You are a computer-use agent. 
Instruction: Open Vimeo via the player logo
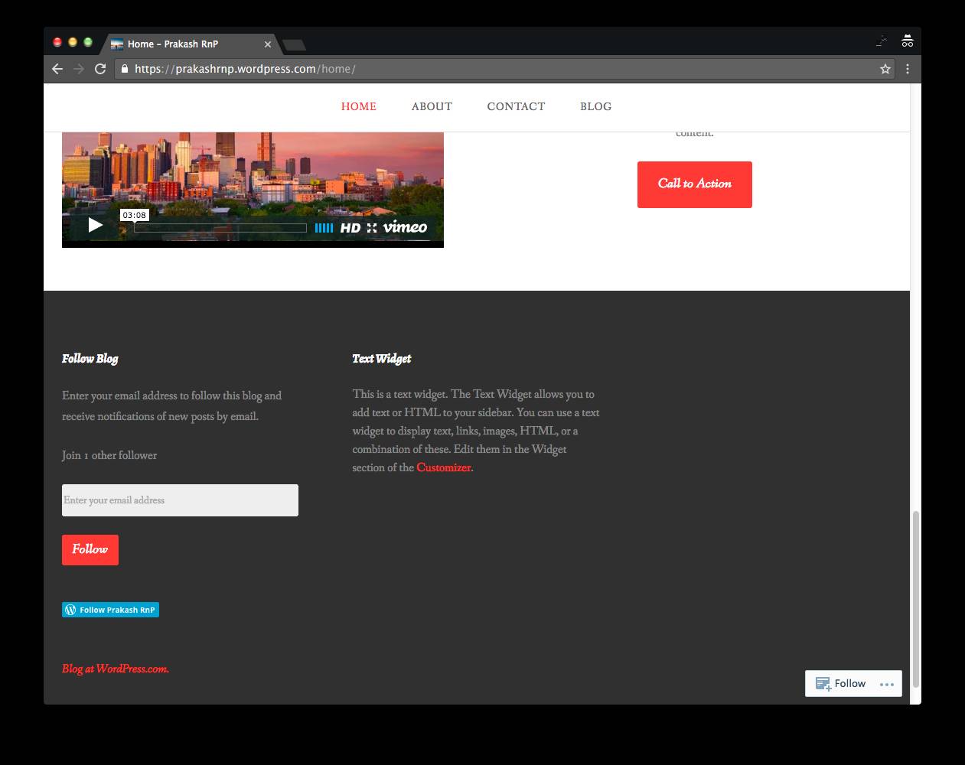pyautogui.click(x=405, y=227)
